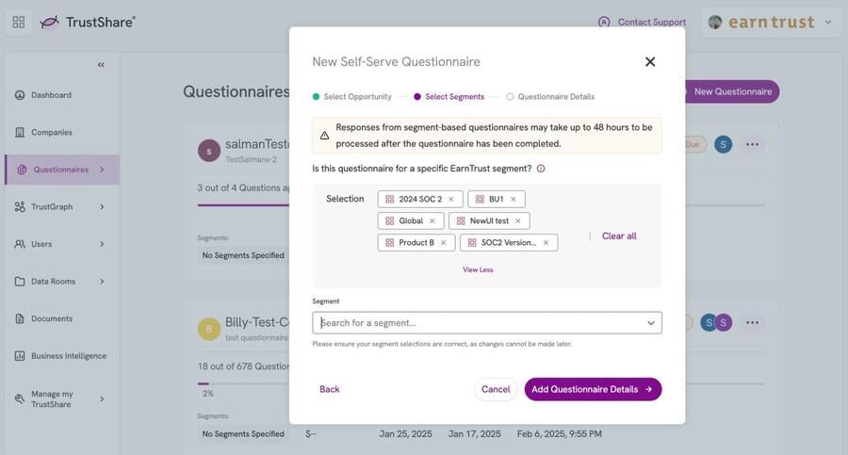848x455 pixels.
Task: Remove the 2024 SOC 2 segment chip
Action: pos(451,199)
